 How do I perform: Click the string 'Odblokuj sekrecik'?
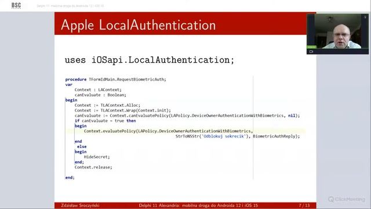224,136
